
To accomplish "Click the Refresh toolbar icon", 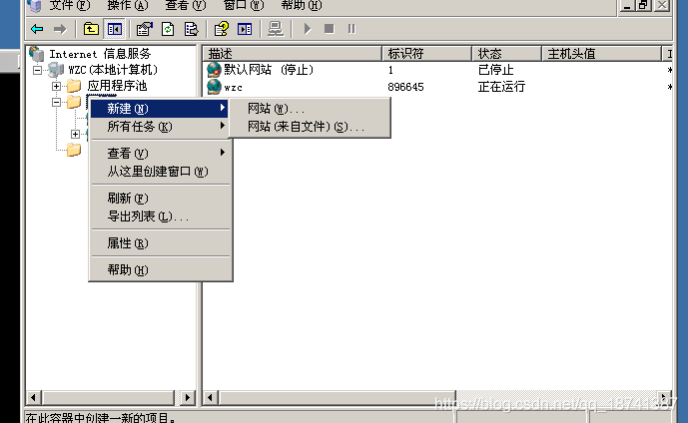I will click(168, 29).
